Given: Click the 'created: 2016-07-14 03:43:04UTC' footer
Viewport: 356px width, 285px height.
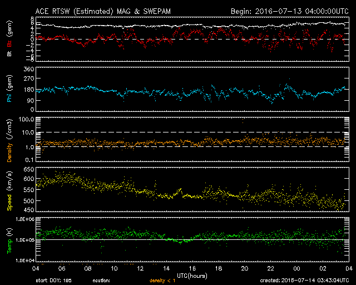Looking at the screenshot, I should coord(304,281).
